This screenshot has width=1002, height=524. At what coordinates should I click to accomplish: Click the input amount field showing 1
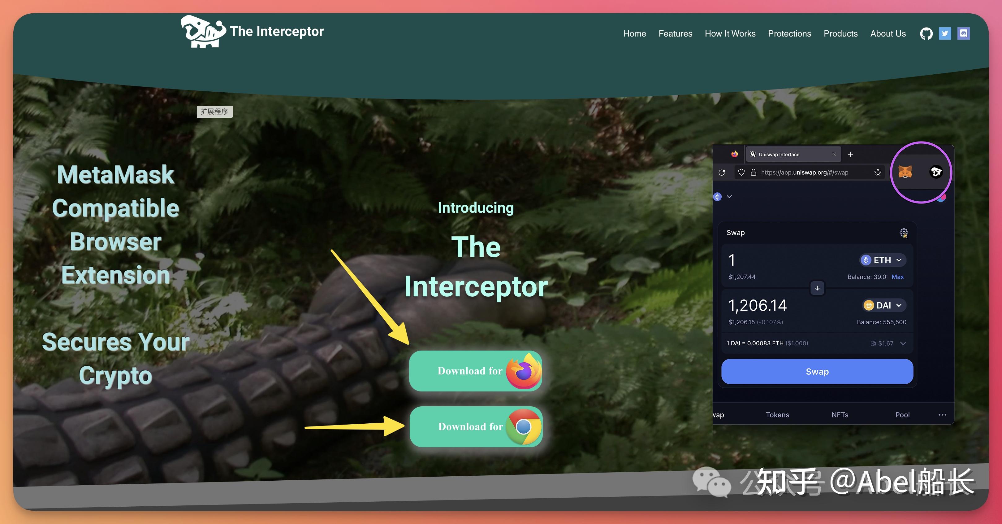pos(732,260)
